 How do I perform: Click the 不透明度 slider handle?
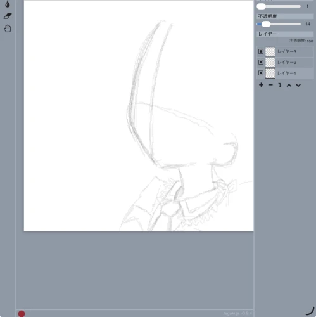(x=266, y=24)
